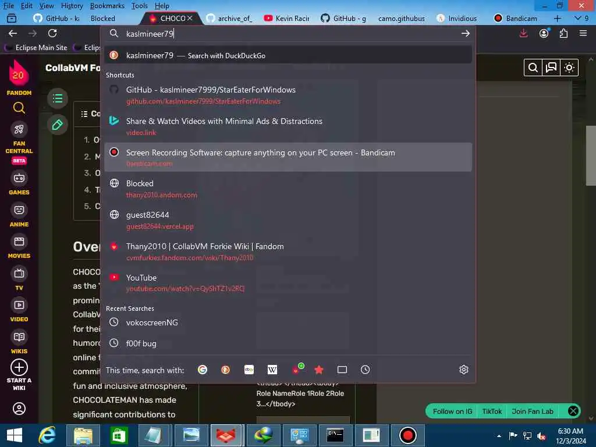Open the wiki discussions icon
The image size is (596, 447).
click(x=551, y=68)
